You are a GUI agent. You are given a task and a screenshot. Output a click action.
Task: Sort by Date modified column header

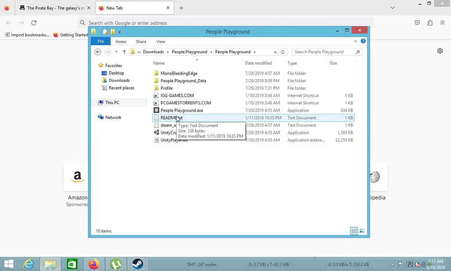pos(258,63)
